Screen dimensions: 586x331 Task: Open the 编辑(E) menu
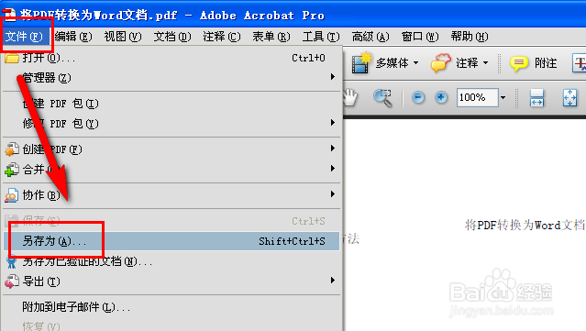73,37
